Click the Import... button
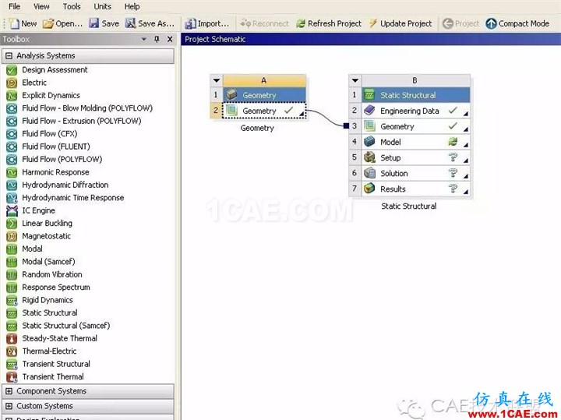This screenshot has width=561, height=420. pos(206,23)
